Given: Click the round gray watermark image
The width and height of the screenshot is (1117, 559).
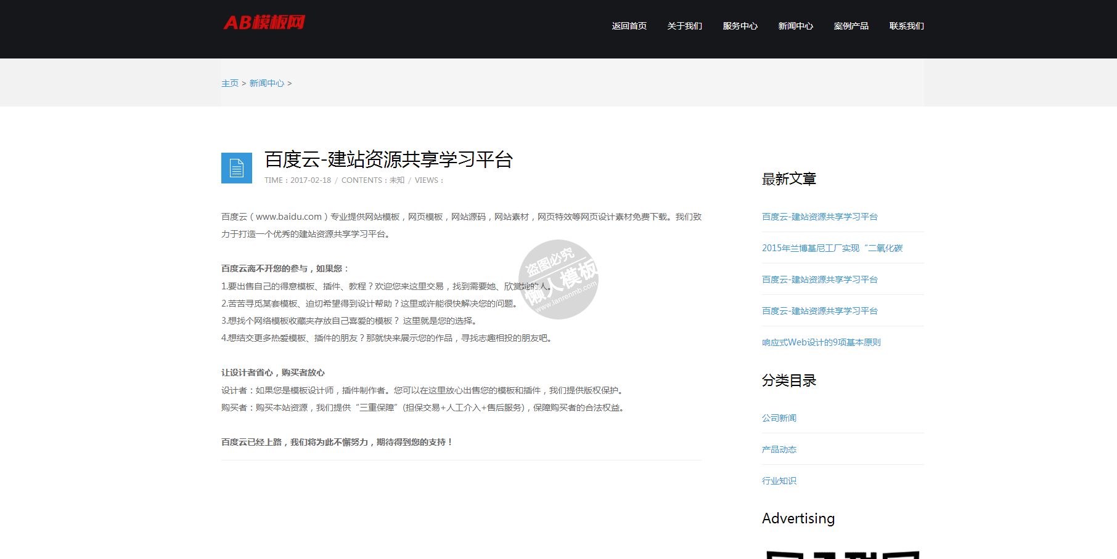Looking at the screenshot, I should coord(558,279).
